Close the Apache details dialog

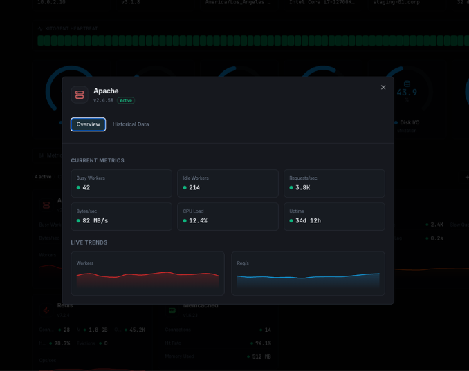tap(383, 87)
